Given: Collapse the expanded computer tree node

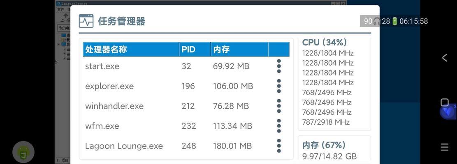Looking at the screenshot, I should coord(59,44).
